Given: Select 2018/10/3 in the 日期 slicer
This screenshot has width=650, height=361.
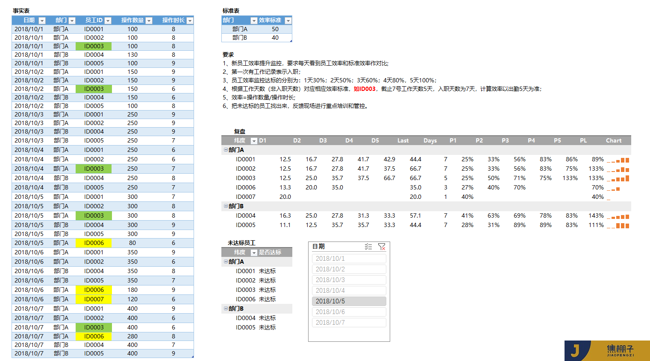Looking at the screenshot, I should (349, 280).
